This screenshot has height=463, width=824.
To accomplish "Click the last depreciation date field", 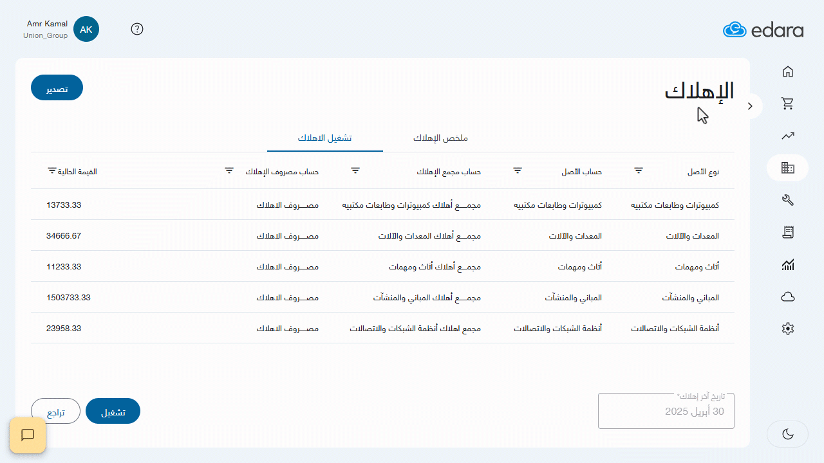I will 666,411.
